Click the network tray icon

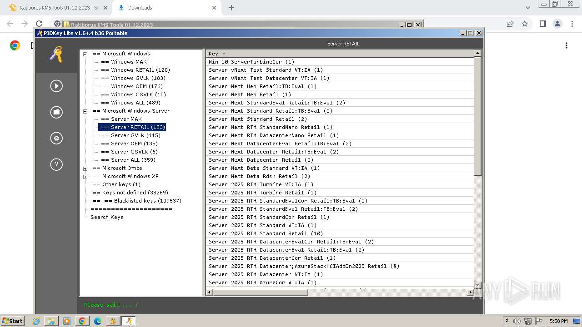[x=528, y=321]
